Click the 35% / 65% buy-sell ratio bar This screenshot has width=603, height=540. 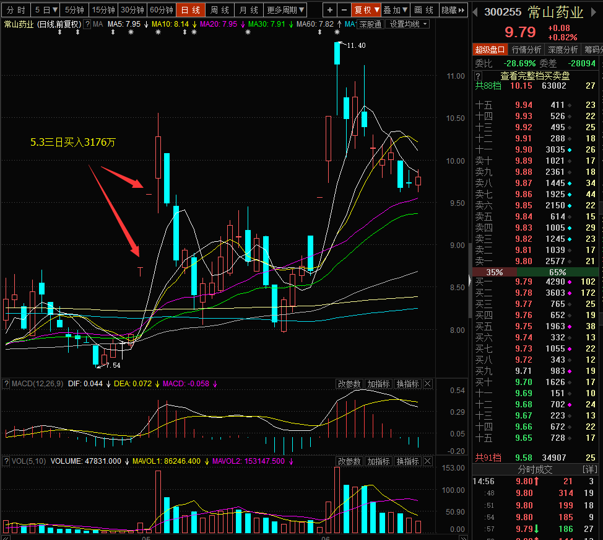[x=536, y=272]
